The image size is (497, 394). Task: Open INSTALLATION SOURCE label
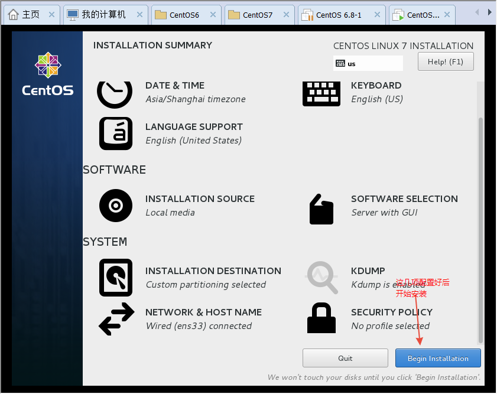click(x=200, y=199)
